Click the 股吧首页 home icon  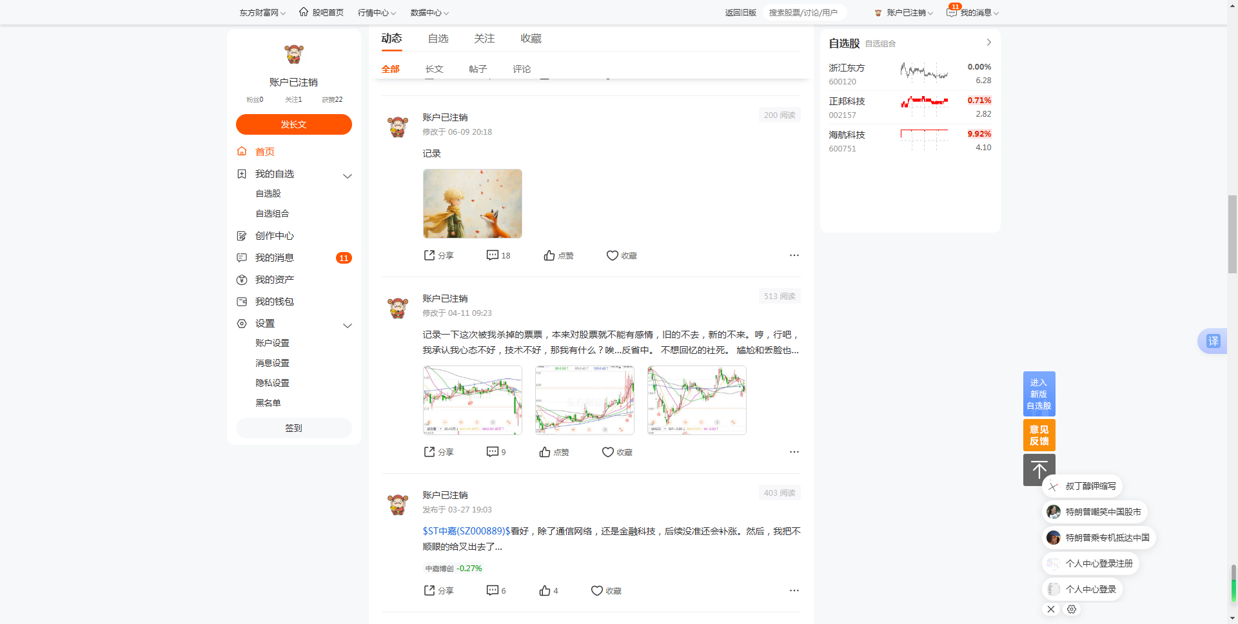tap(304, 12)
